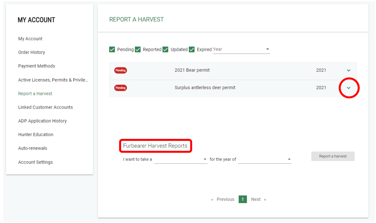
Task: Select page 1 in pagination
Action: coord(243,200)
